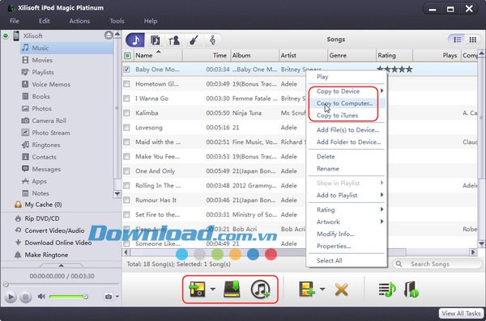Viewport: 486px width, 321px height.
Task: Open the Tools menu
Action: tap(117, 21)
